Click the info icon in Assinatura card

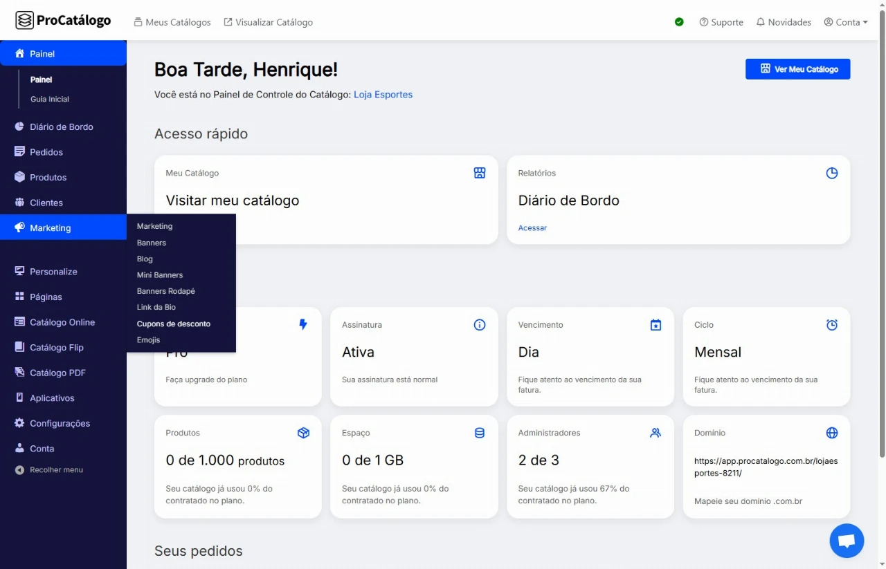tap(480, 325)
